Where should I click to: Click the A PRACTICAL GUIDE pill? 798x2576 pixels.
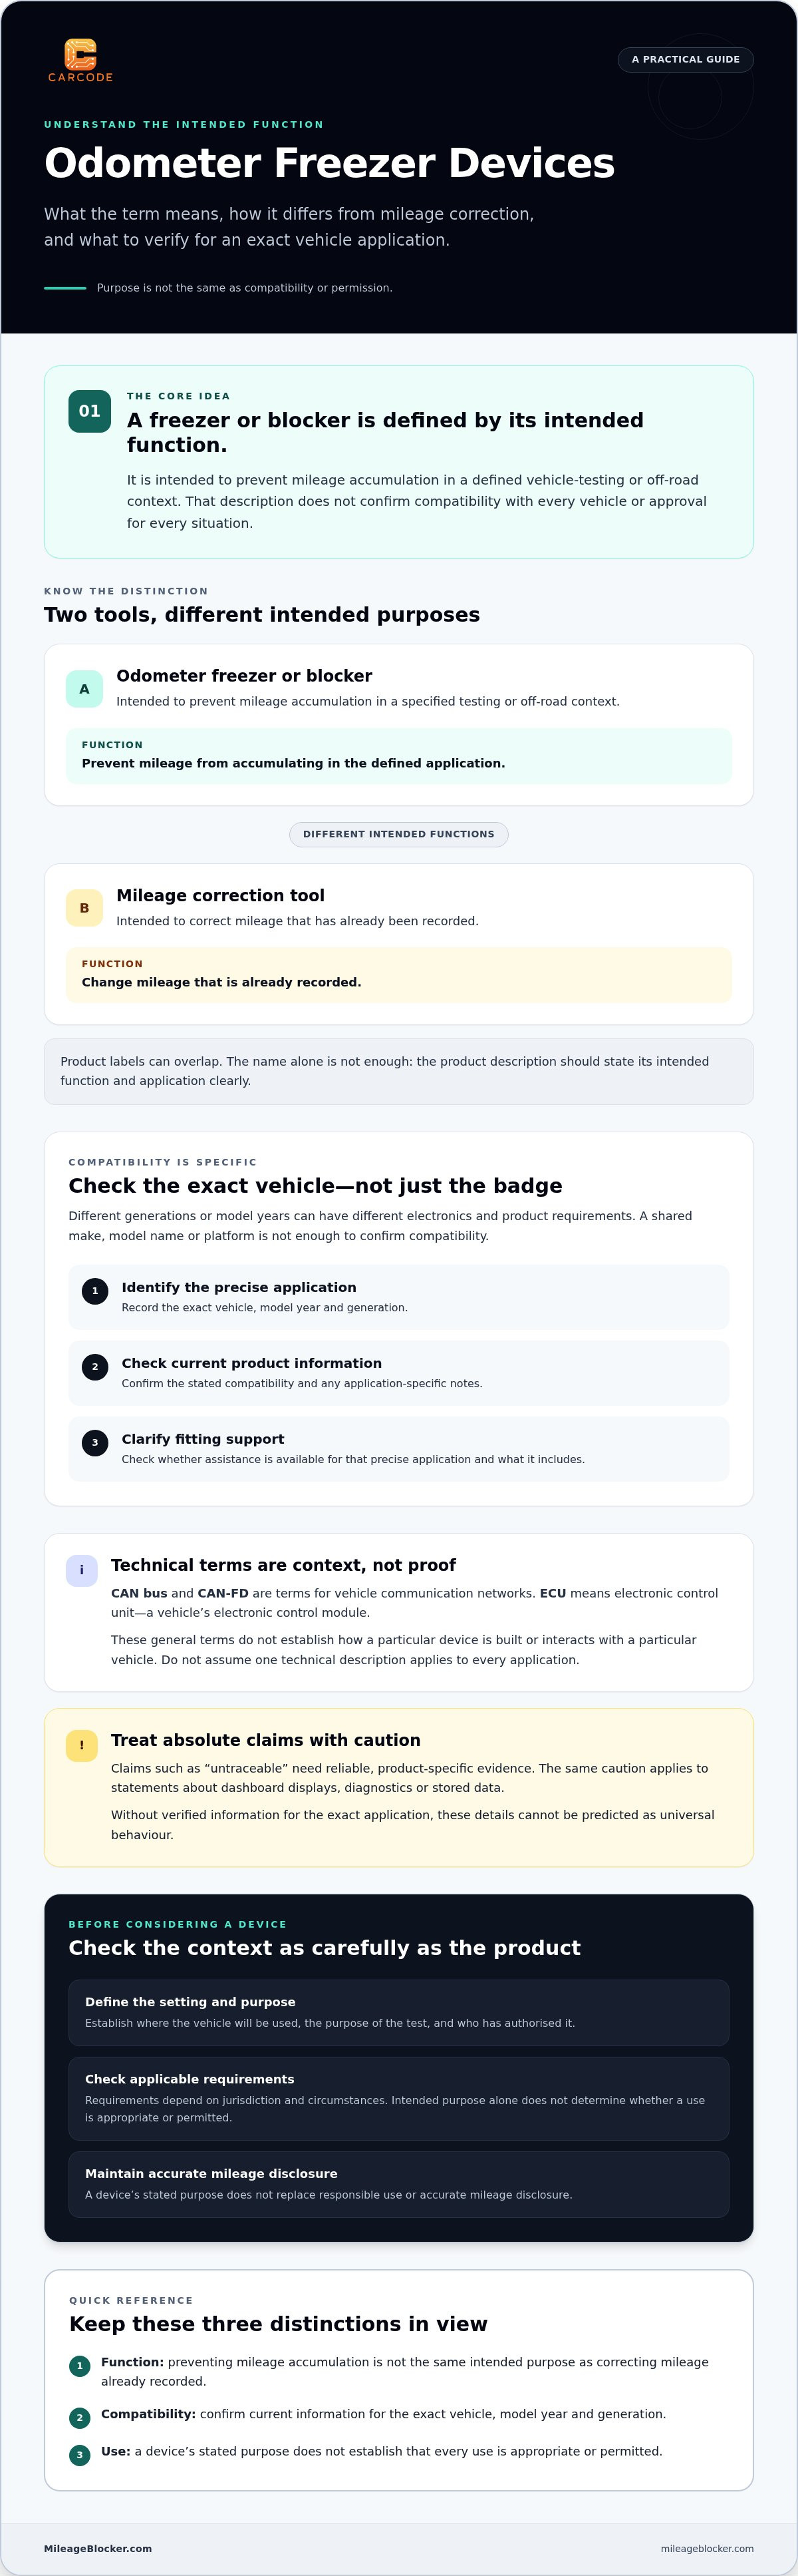click(x=685, y=59)
